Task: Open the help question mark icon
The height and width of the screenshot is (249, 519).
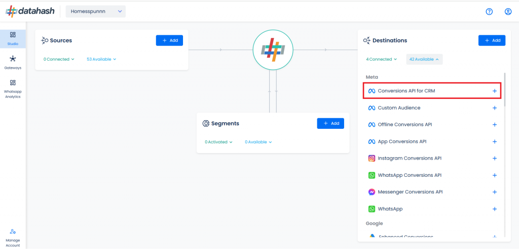Action: pyautogui.click(x=489, y=12)
